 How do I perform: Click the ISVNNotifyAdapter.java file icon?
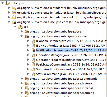33,46
